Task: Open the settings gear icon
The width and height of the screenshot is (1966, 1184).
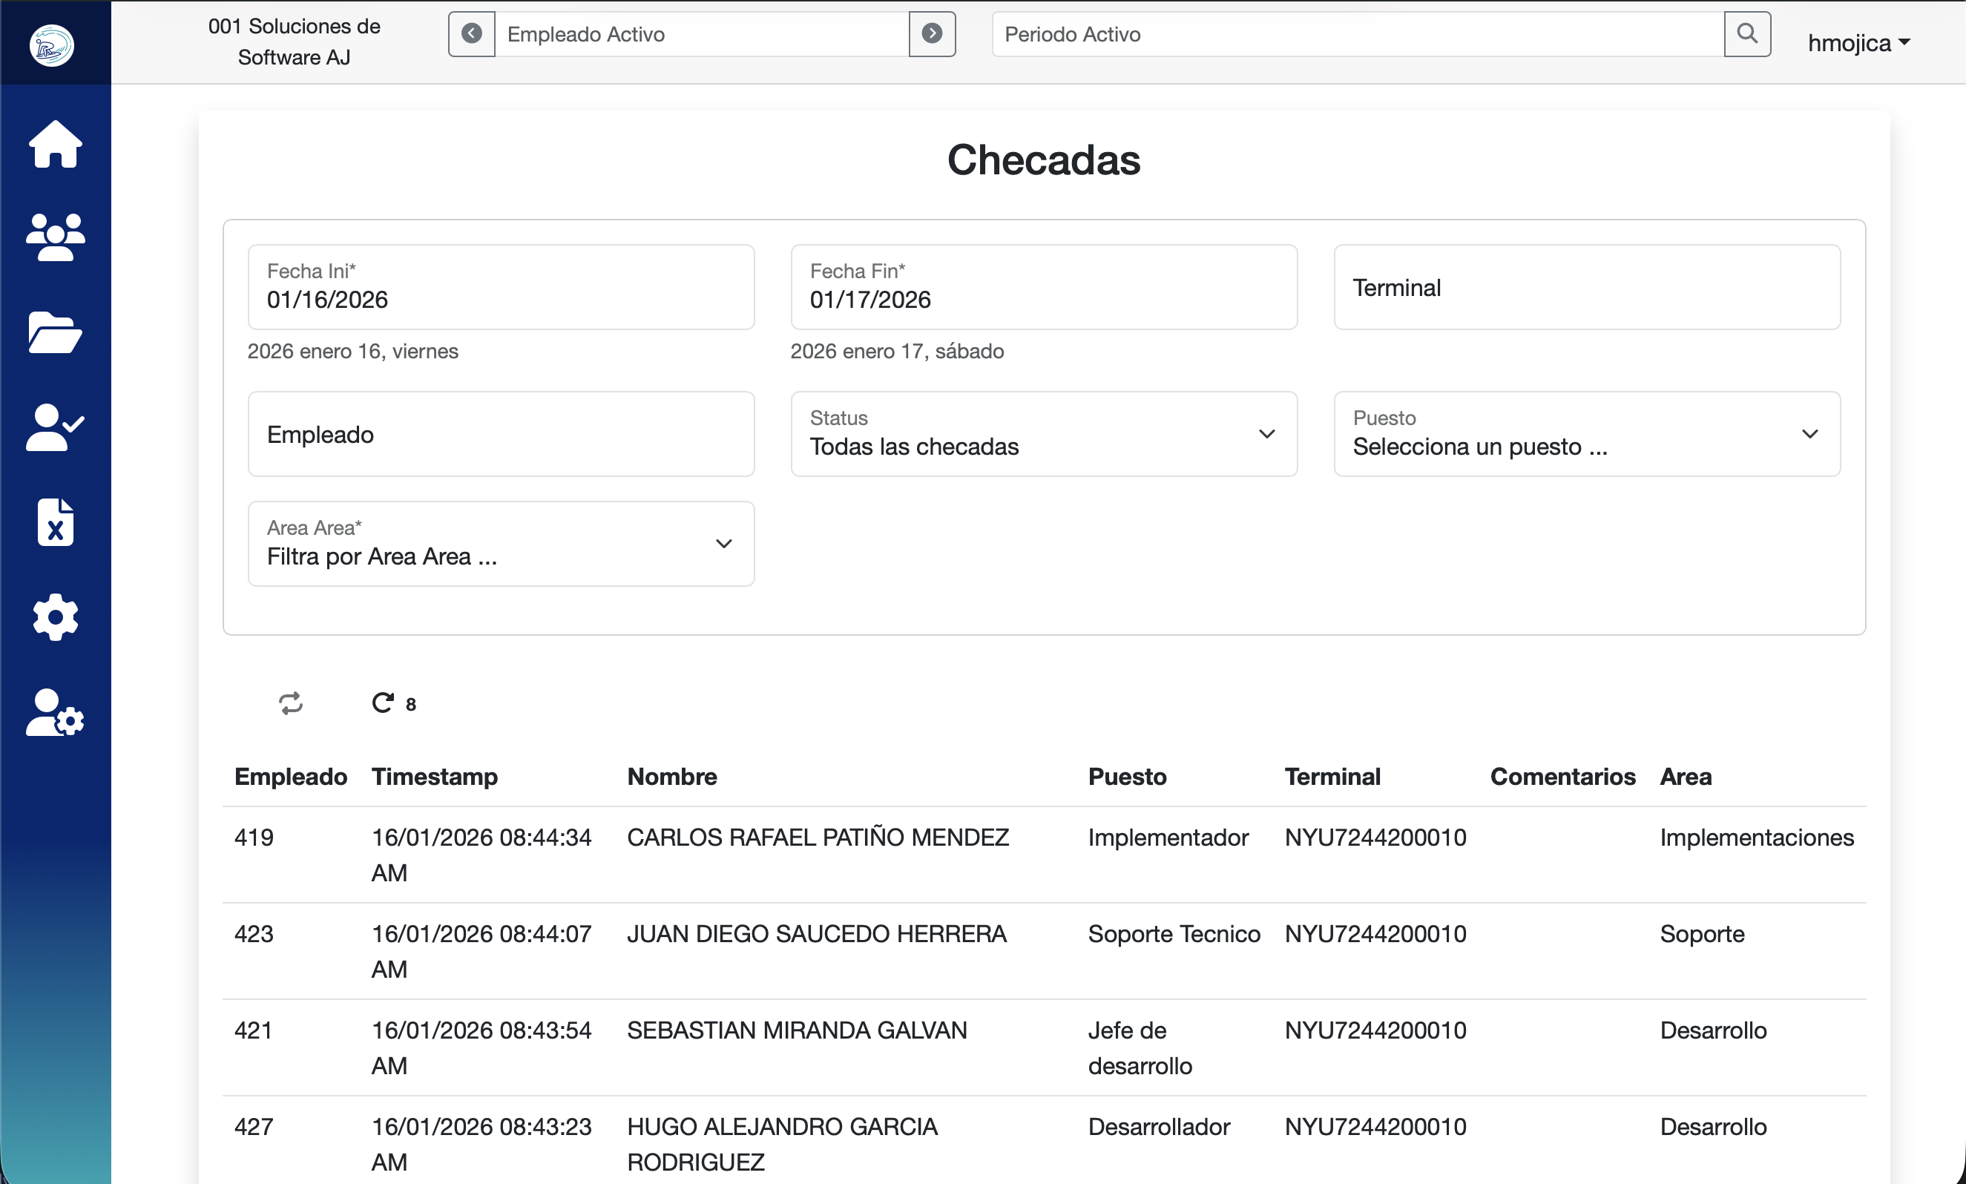Action: pos(55,616)
